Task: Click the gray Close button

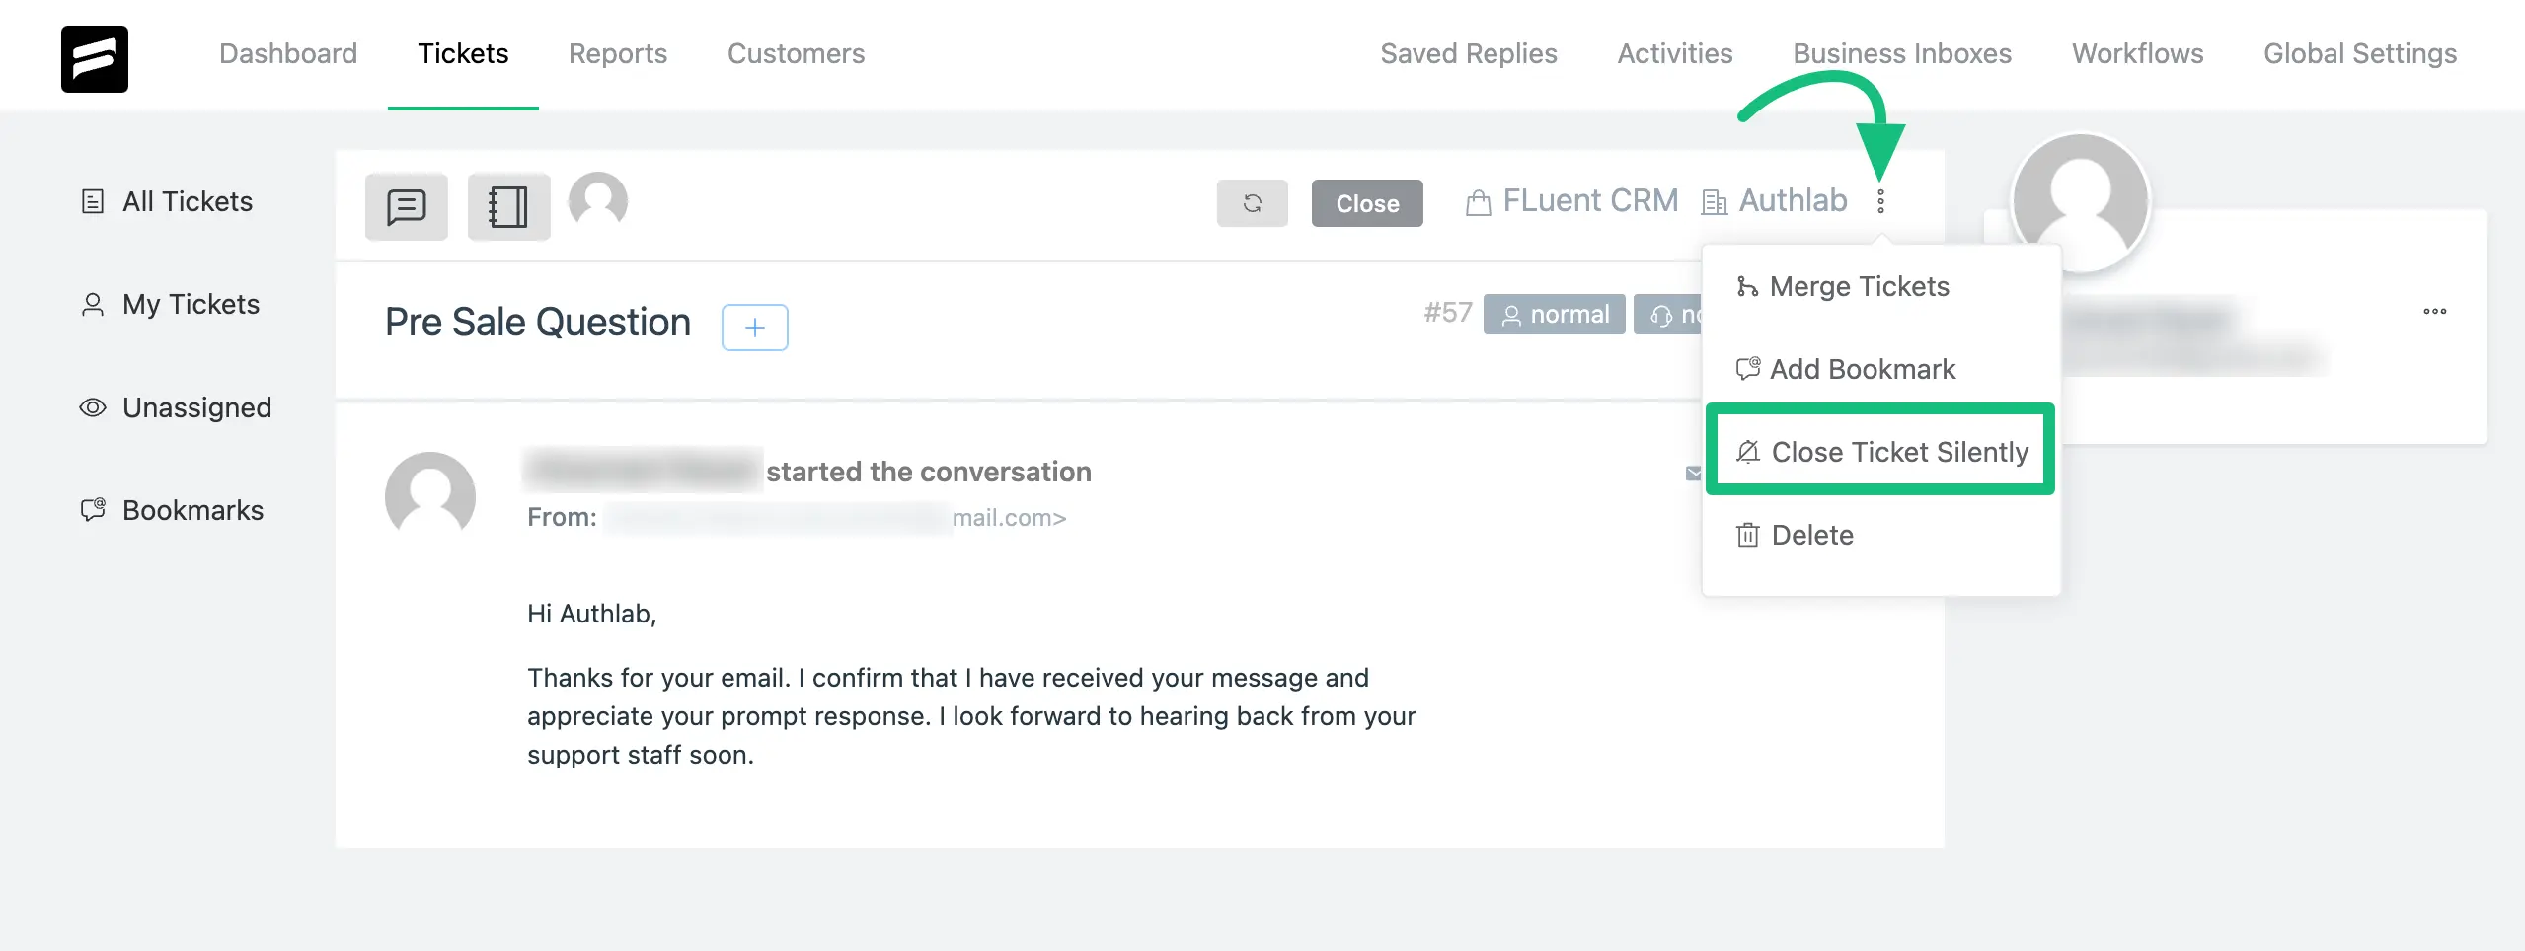Action: click(1367, 203)
